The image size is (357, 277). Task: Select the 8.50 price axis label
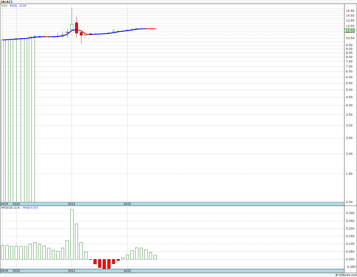(x=349, y=53)
